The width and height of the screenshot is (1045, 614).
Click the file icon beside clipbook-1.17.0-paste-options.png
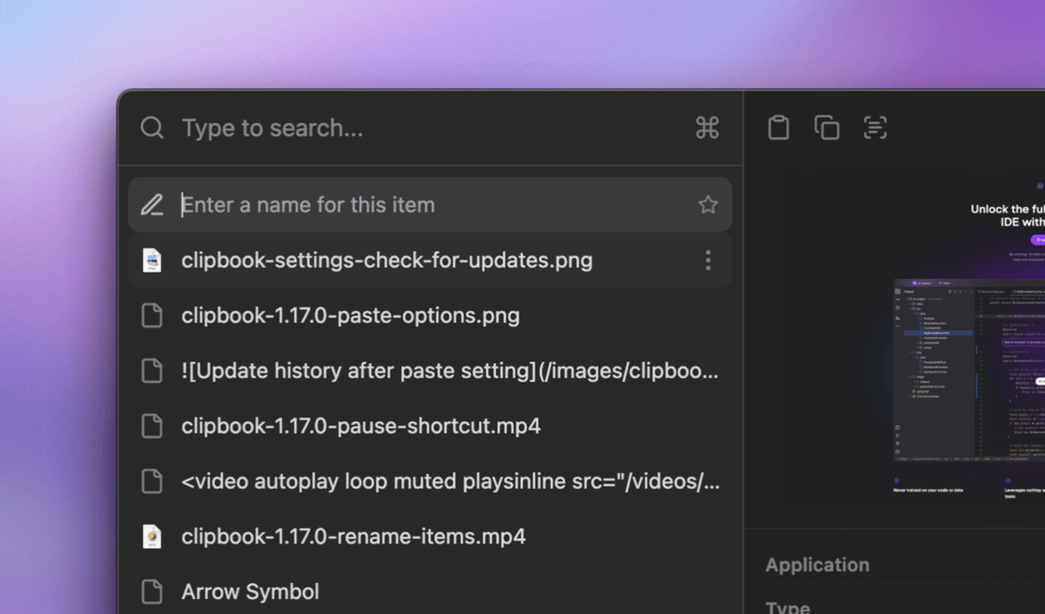(x=152, y=316)
